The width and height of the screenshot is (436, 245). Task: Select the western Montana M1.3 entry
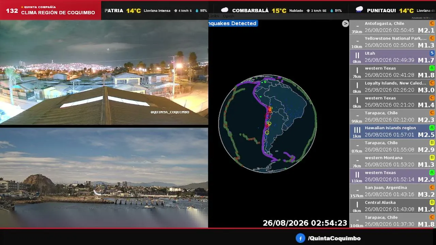pyautogui.click(x=392, y=161)
